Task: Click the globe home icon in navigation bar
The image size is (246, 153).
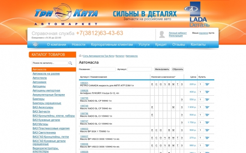Action: click(x=35, y=45)
